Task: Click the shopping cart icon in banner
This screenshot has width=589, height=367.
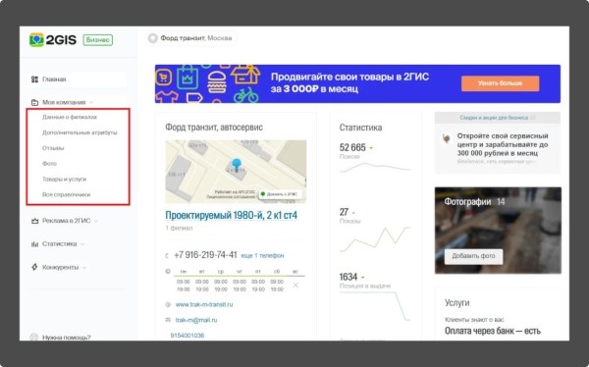Action: [x=163, y=78]
